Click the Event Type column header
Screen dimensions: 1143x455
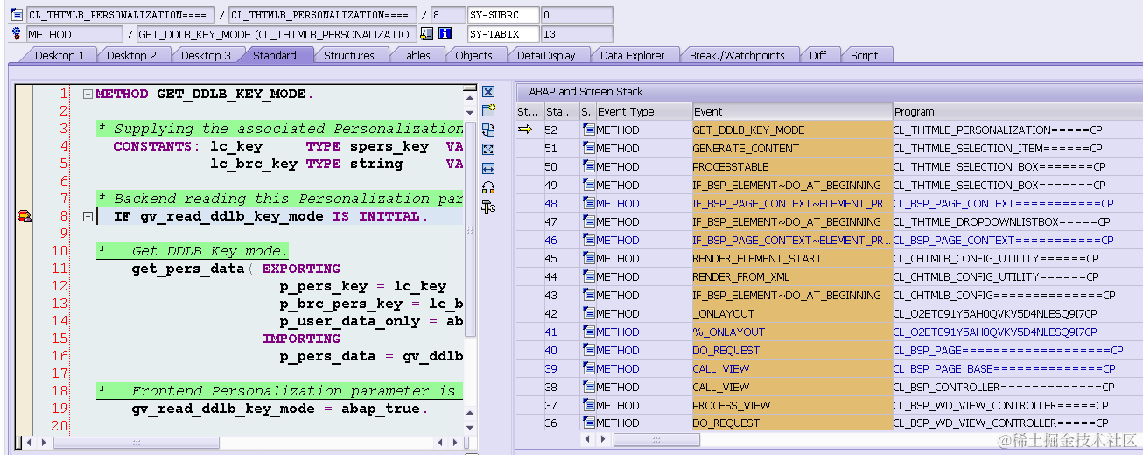click(x=643, y=111)
